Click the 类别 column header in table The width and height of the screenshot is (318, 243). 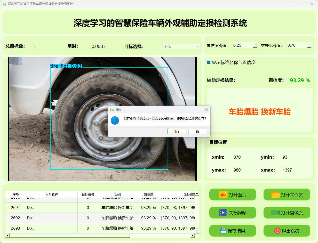point(117,195)
